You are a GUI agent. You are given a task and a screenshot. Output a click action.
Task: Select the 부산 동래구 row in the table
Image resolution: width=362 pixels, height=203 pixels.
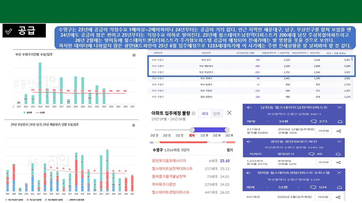click(249, 85)
